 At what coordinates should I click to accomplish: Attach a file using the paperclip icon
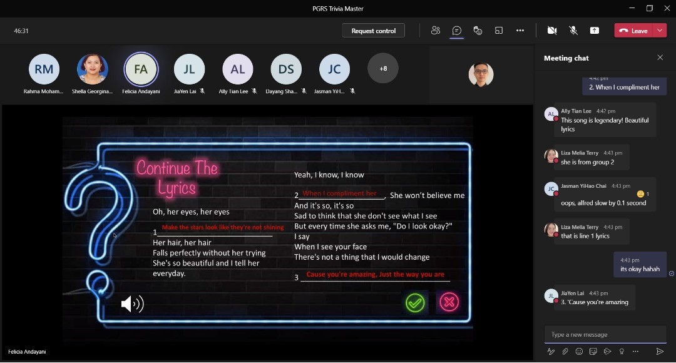[565, 352]
